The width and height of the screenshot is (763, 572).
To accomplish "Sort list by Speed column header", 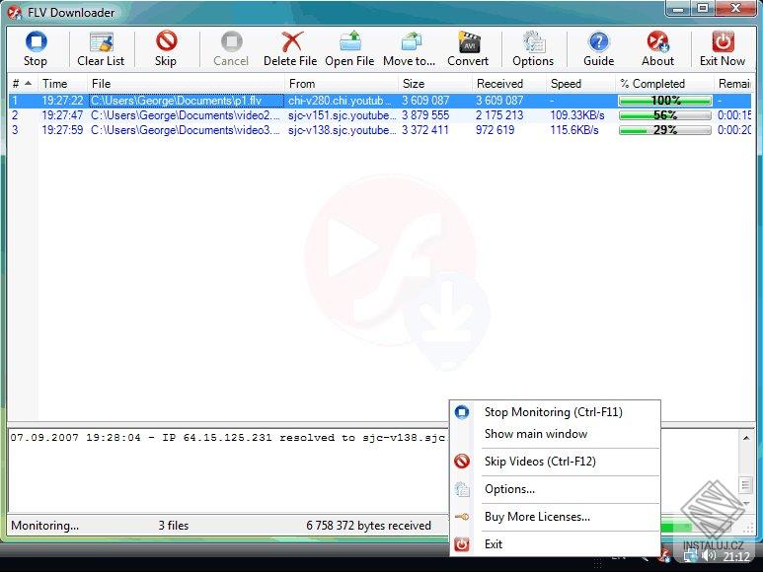I will pyautogui.click(x=580, y=84).
